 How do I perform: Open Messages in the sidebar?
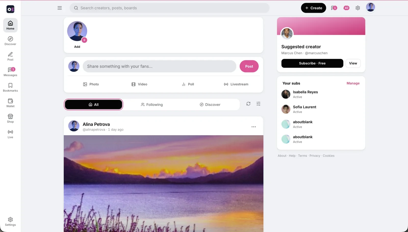point(10,72)
